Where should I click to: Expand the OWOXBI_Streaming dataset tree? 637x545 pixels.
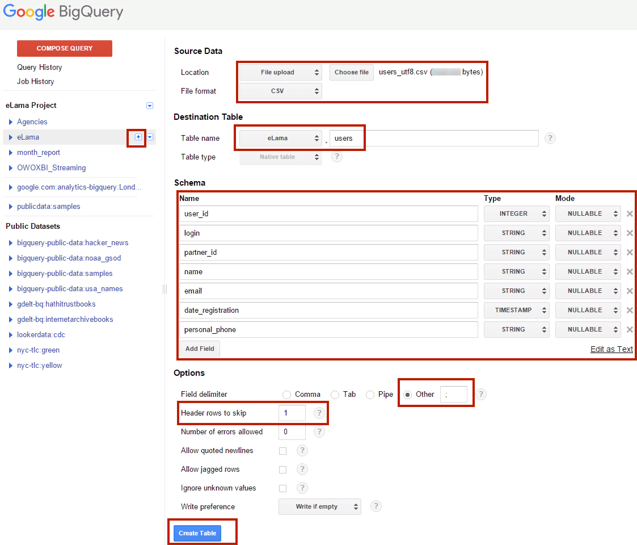coord(11,168)
